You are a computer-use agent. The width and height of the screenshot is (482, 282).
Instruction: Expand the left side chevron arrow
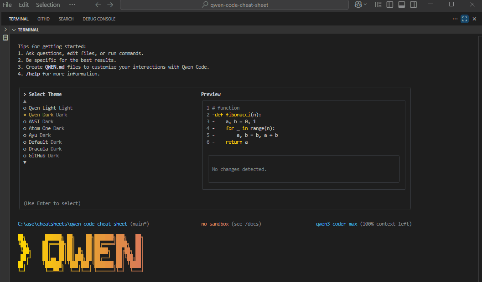coord(5,30)
